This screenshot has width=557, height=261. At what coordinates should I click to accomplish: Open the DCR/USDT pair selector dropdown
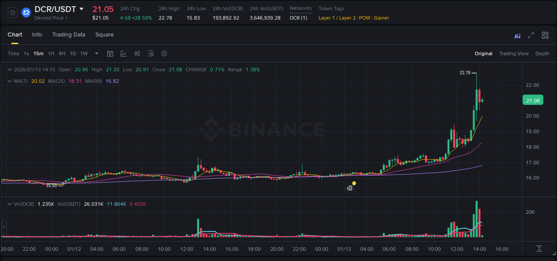click(81, 9)
